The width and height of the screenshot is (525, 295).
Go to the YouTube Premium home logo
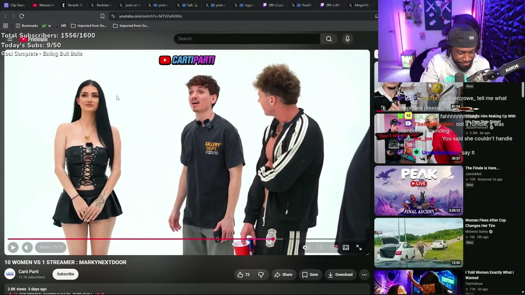[x=34, y=39]
